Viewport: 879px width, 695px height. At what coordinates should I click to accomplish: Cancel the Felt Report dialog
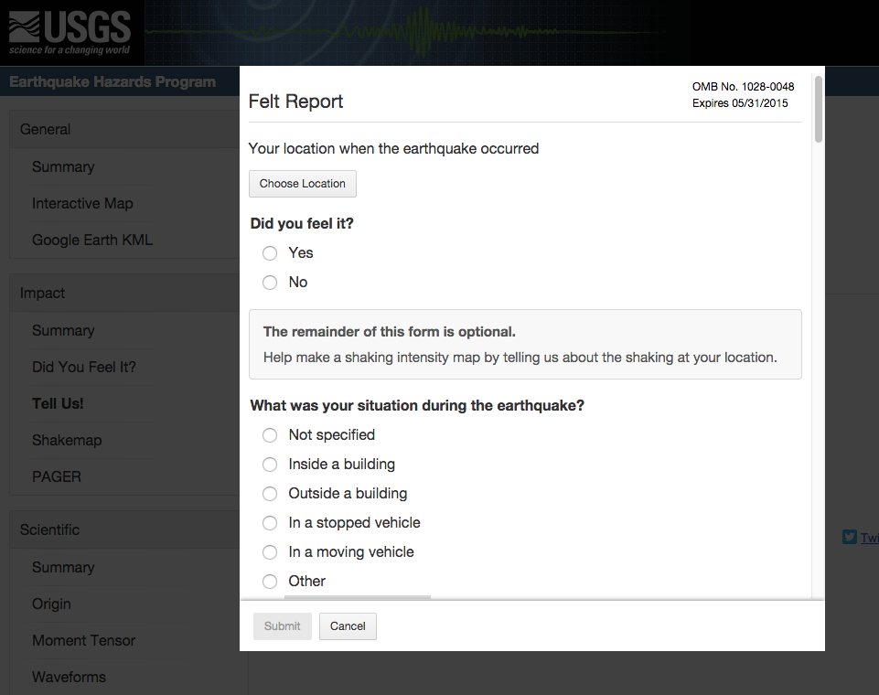348,626
